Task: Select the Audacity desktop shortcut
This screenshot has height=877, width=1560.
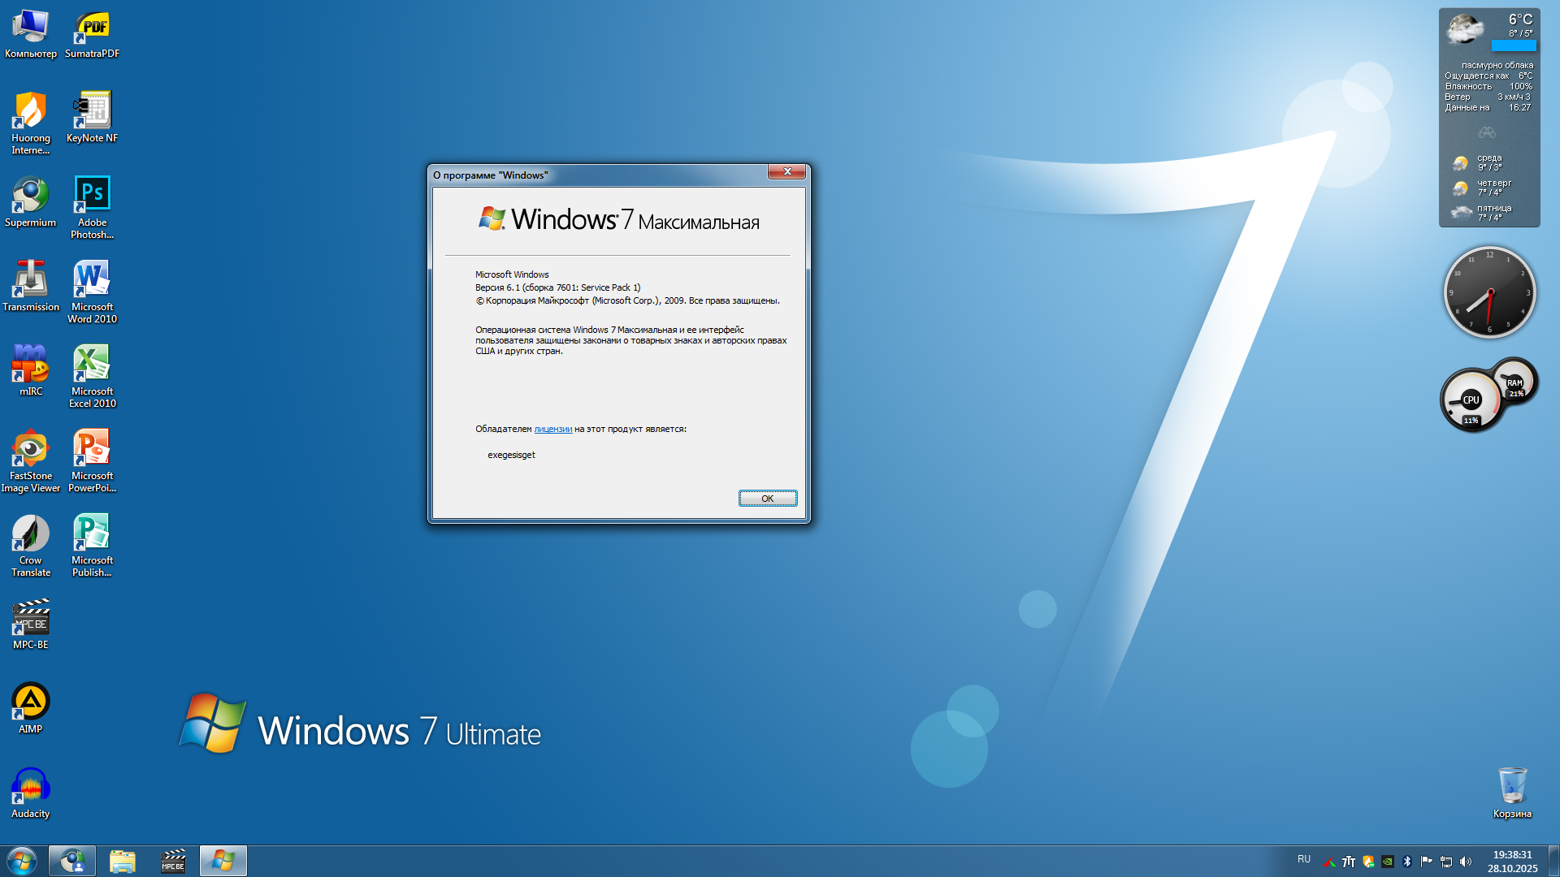Action: (x=31, y=792)
